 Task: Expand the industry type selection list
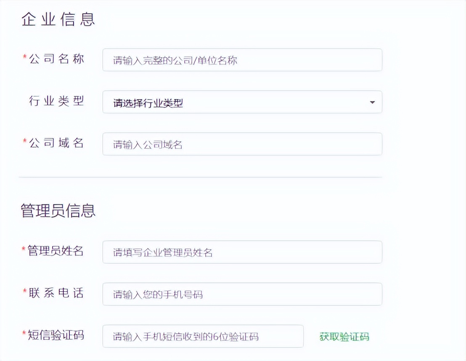click(x=242, y=102)
